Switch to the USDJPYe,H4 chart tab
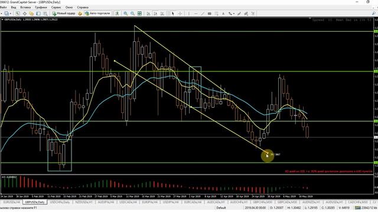Image resolution: width=378 pixels, height=212 pixels. 171,202
